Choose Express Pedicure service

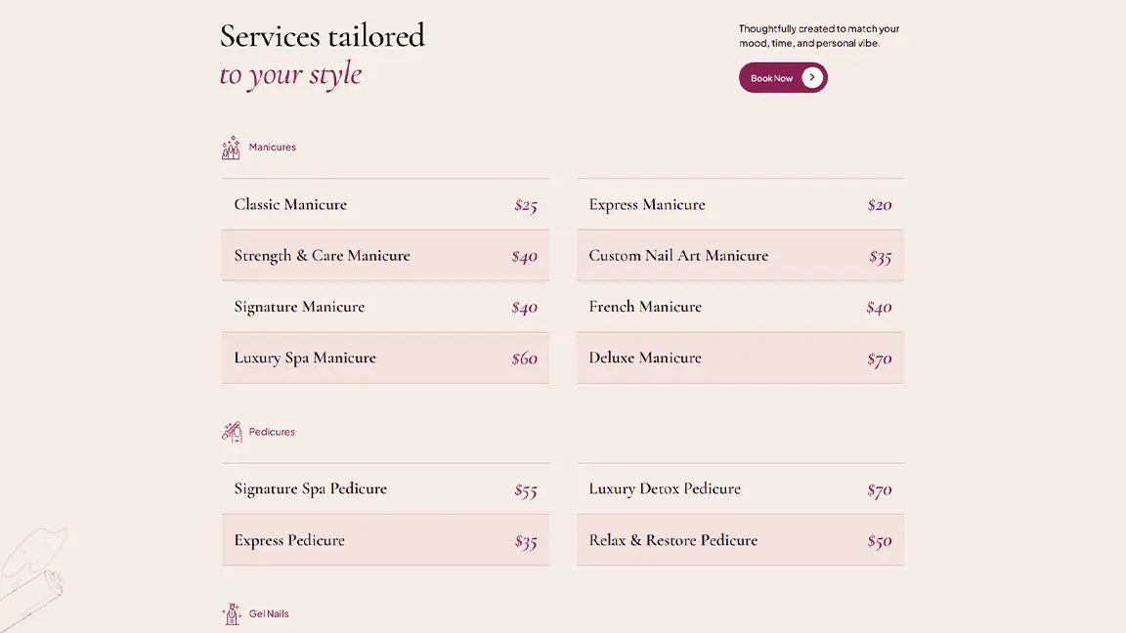coord(386,540)
